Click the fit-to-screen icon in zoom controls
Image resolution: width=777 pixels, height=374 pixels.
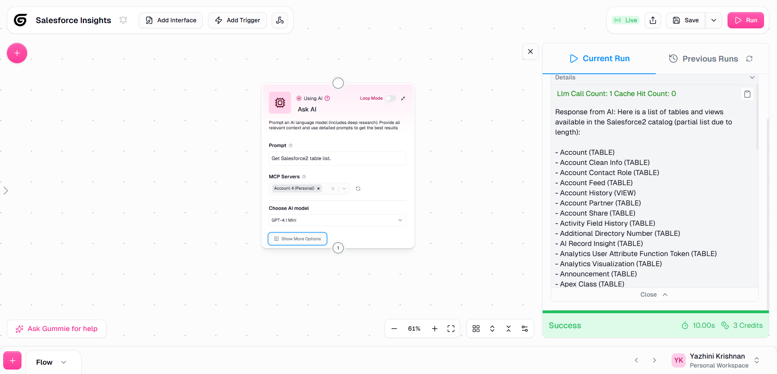click(451, 329)
